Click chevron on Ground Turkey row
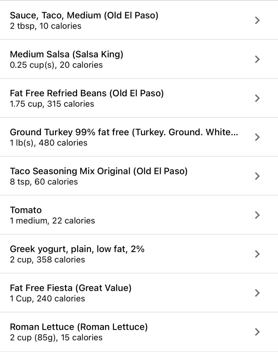 257,137
